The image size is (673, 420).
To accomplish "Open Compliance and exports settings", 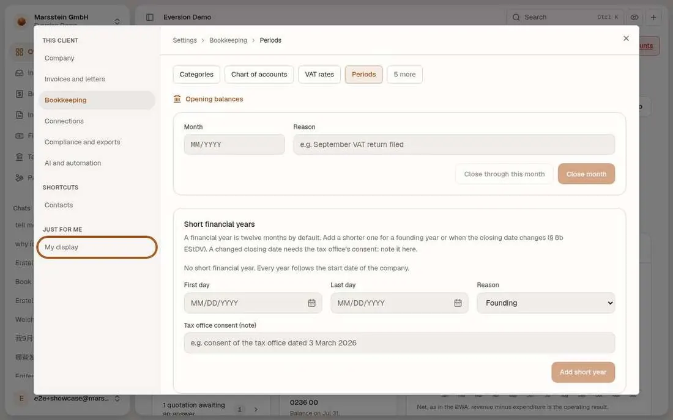I will pos(97,142).
